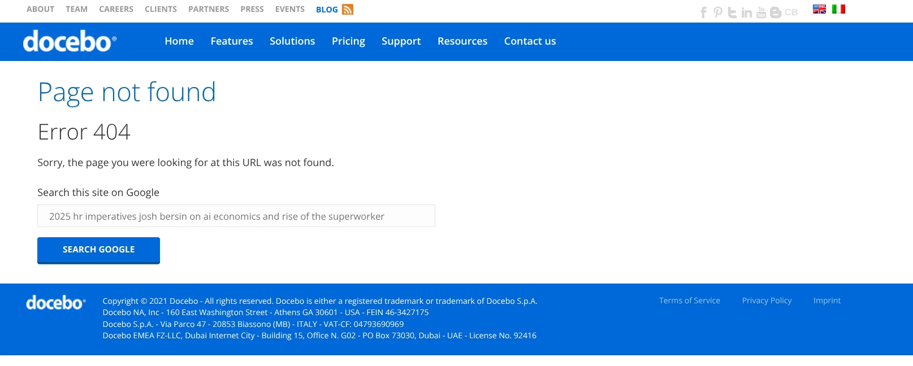The height and width of the screenshot is (366, 913).
Task: Click the Docebo NA, Inc address line
Action: (266, 312)
